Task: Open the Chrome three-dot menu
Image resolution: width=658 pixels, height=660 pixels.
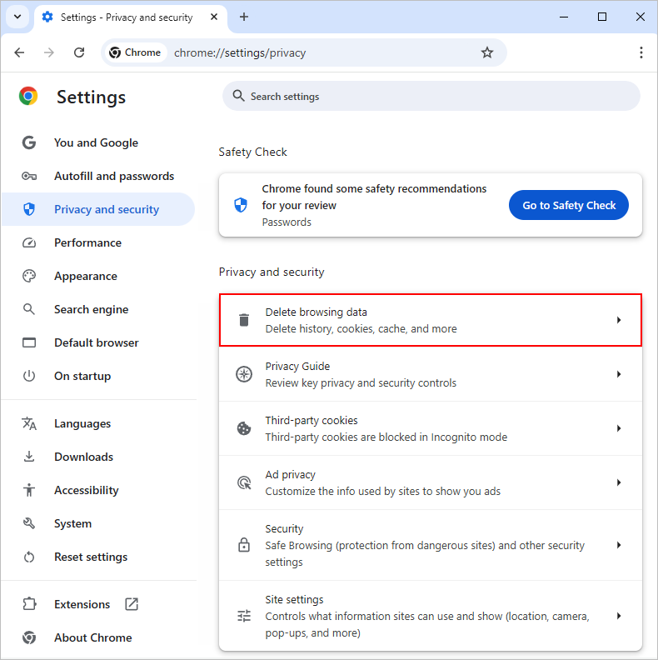Action: pos(641,52)
